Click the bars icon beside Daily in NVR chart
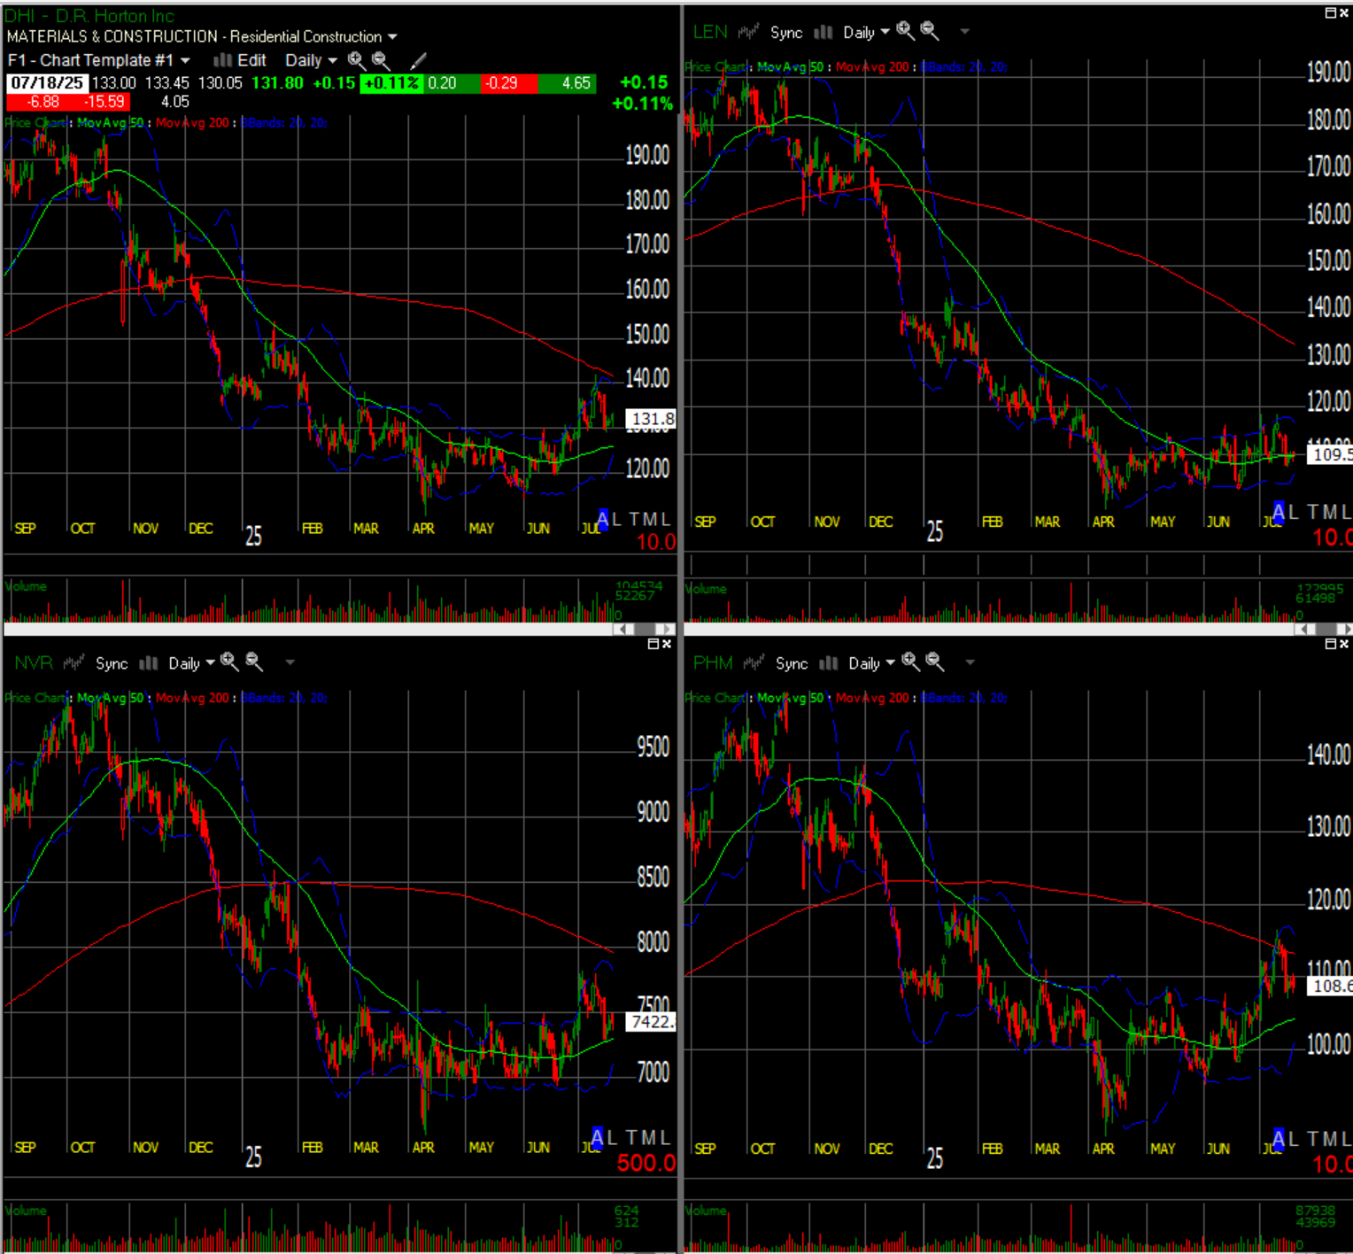This screenshot has height=1254, width=1353. [x=149, y=662]
